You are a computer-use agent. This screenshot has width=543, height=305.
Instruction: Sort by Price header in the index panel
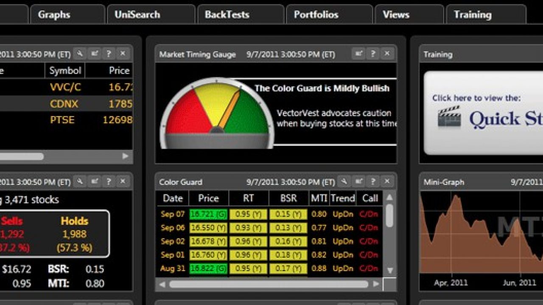click(x=110, y=70)
